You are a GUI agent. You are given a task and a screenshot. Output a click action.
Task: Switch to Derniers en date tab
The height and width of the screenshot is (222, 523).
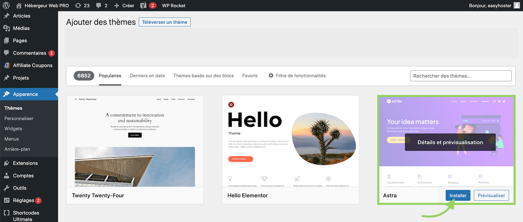(x=147, y=76)
